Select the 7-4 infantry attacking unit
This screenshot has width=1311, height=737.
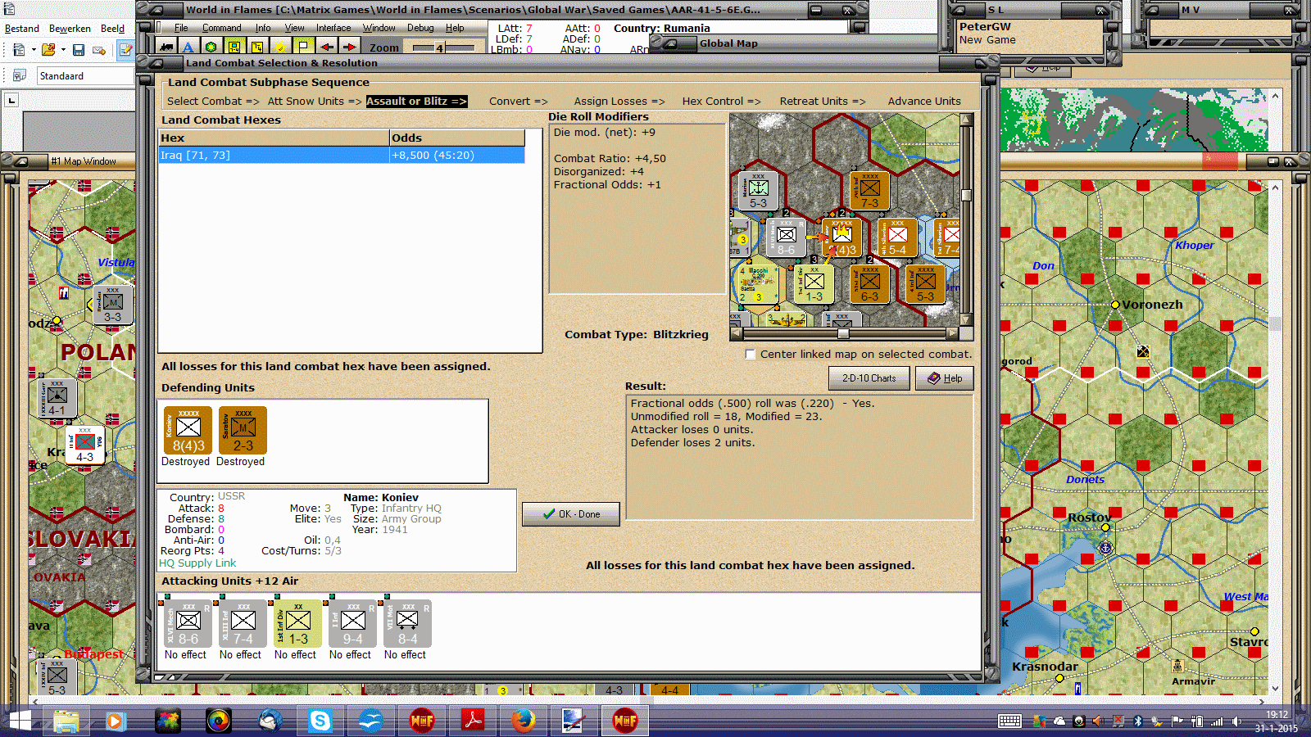[243, 624]
